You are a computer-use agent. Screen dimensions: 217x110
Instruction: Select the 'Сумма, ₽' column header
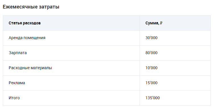tap(154, 23)
